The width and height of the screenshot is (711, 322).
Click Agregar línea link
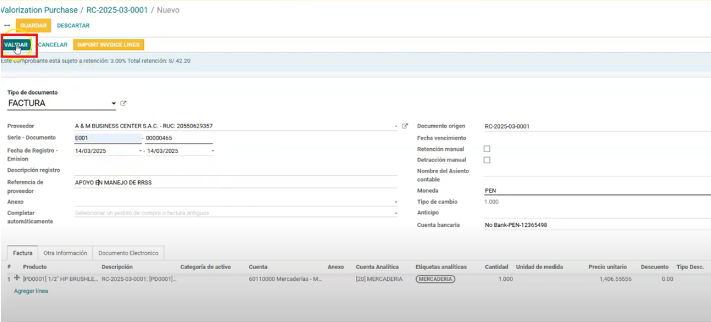[31, 291]
